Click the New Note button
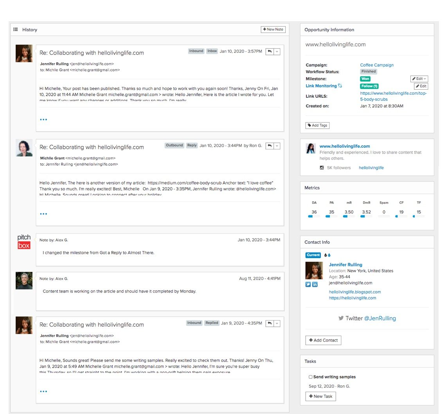 (273, 29)
